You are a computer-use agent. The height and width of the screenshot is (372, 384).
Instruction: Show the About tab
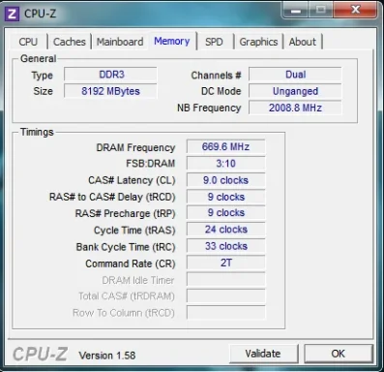click(303, 42)
